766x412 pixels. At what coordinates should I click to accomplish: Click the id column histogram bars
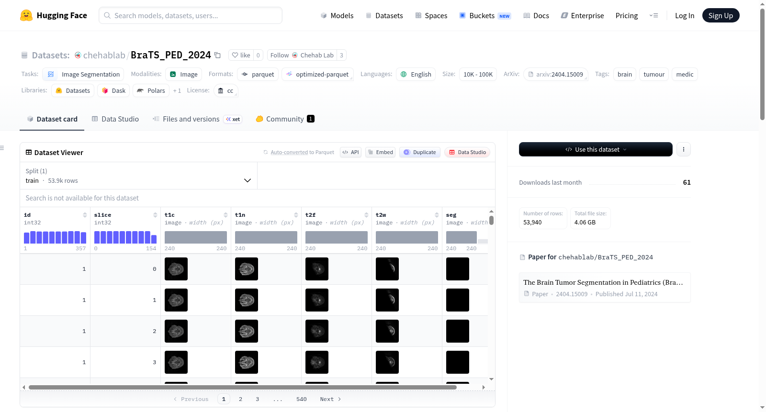click(x=55, y=237)
